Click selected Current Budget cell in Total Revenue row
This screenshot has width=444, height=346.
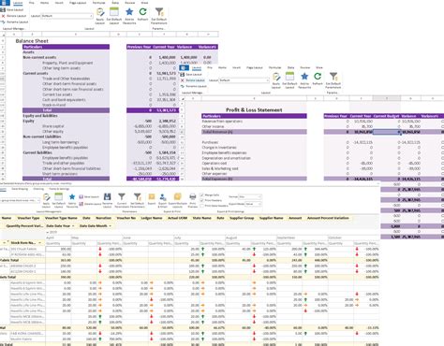click(x=387, y=132)
